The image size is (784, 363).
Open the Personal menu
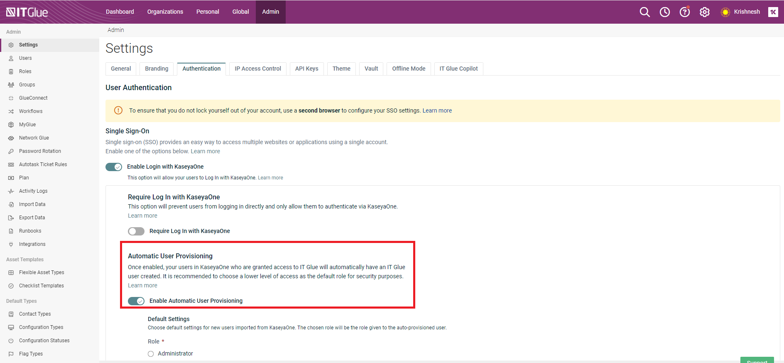(208, 12)
